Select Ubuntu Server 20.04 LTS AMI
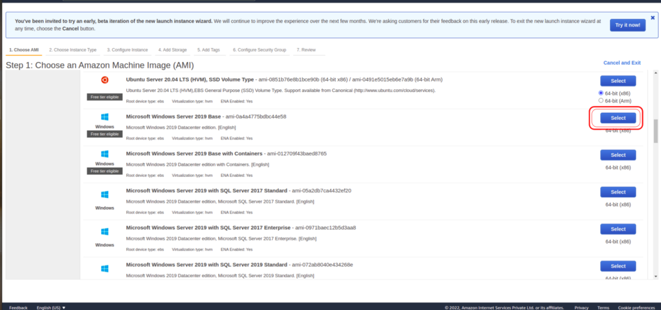 (x=618, y=81)
